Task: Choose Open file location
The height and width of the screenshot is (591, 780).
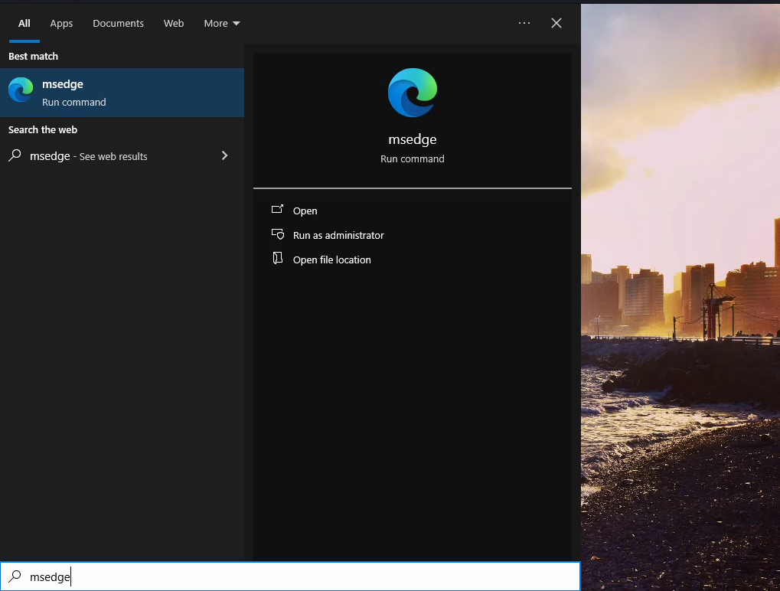Action: 331,260
